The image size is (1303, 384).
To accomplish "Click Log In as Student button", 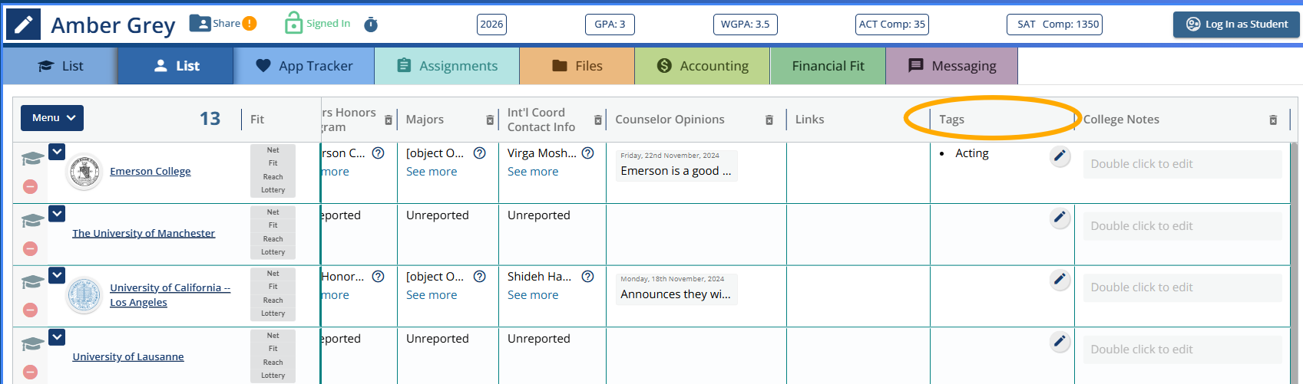I will coord(1236,25).
